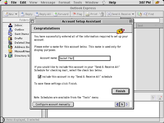Click the Forward toolbar icon
This screenshot has height=123, width=164.
pos(55,14)
